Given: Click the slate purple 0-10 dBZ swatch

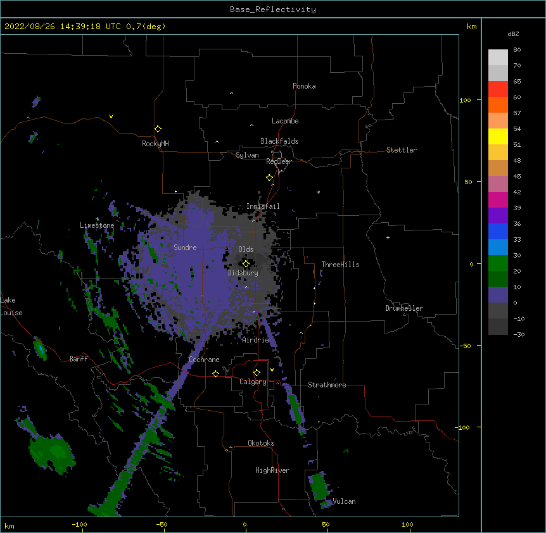Looking at the screenshot, I should pos(498,295).
